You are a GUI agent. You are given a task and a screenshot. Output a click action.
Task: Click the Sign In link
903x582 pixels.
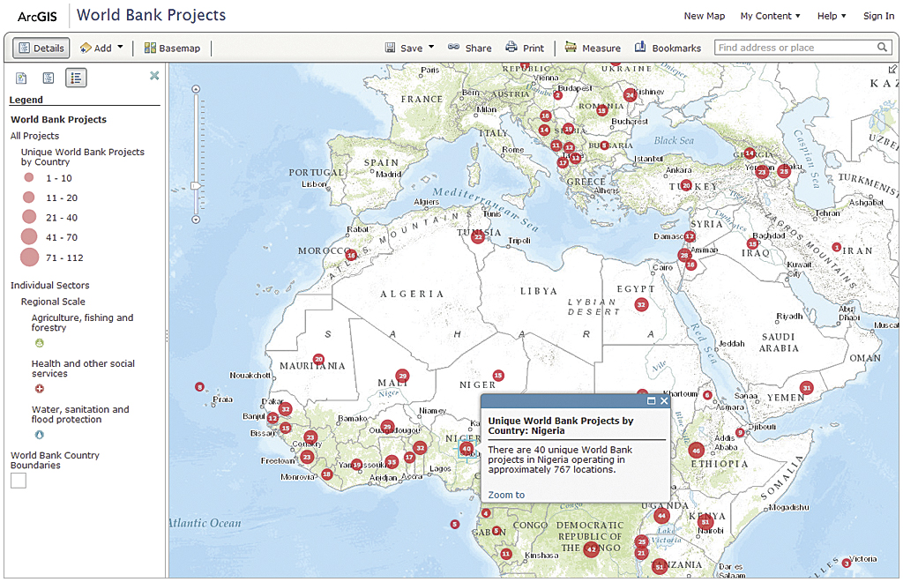point(878,16)
